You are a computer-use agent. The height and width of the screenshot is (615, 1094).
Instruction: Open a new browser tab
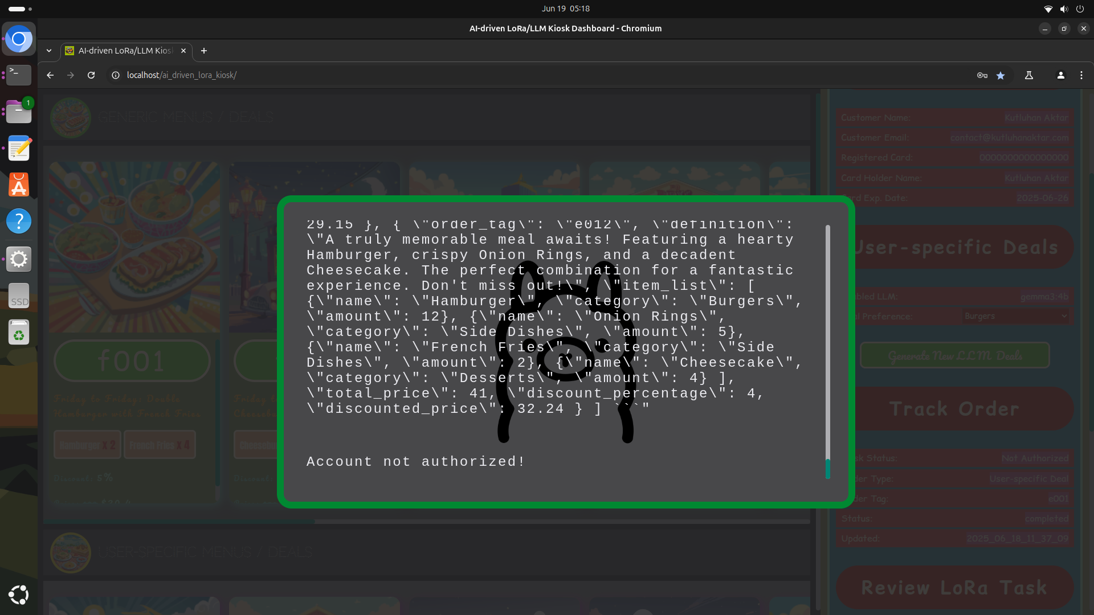tap(203, 51)
